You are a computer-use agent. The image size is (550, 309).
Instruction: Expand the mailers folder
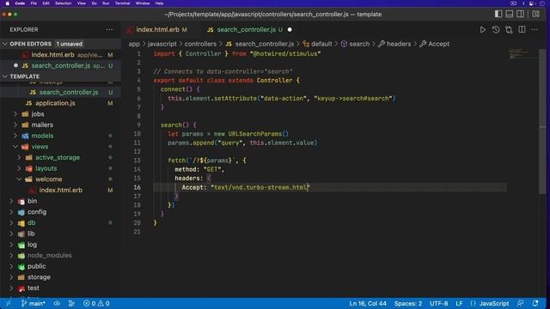pos(15,124)
